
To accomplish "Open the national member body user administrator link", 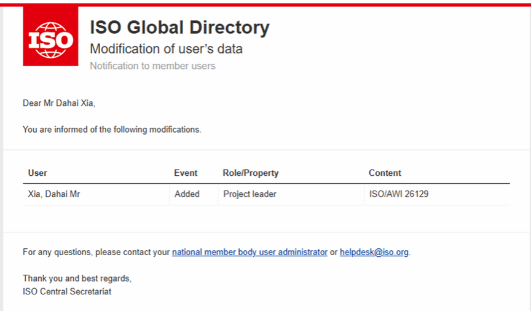I will pyautogui.click(x=250, y=252).
